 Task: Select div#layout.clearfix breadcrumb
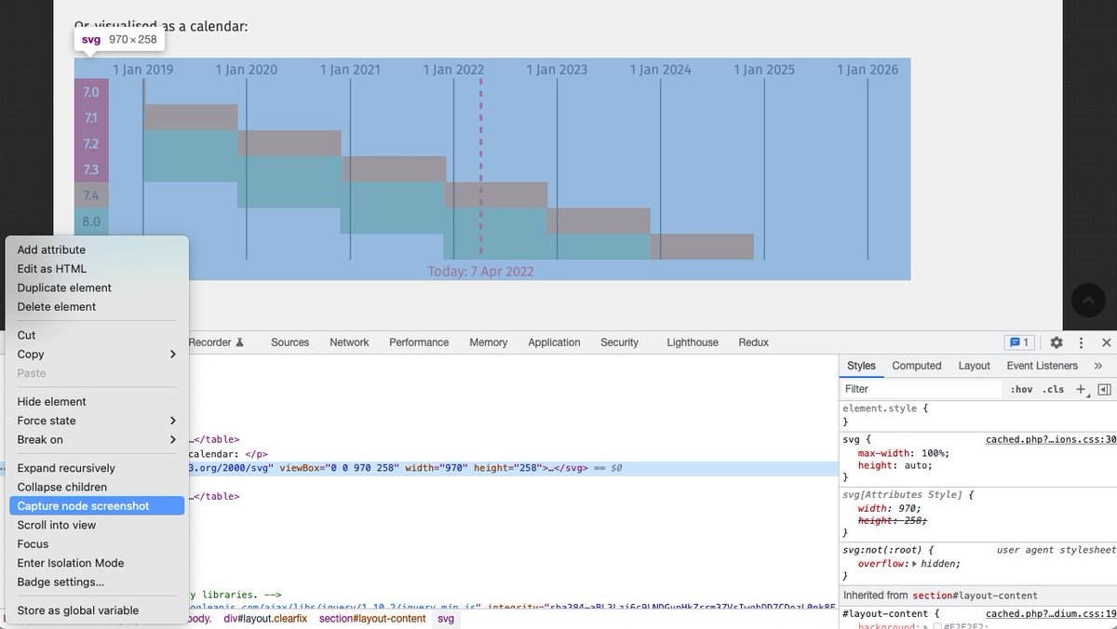[265, 619]
